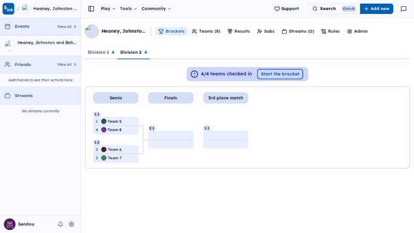The width and height of the screenshot is (414, 233).
Task: Open the settings gear icon beside Sendou
Action: (x=71, y=224)
